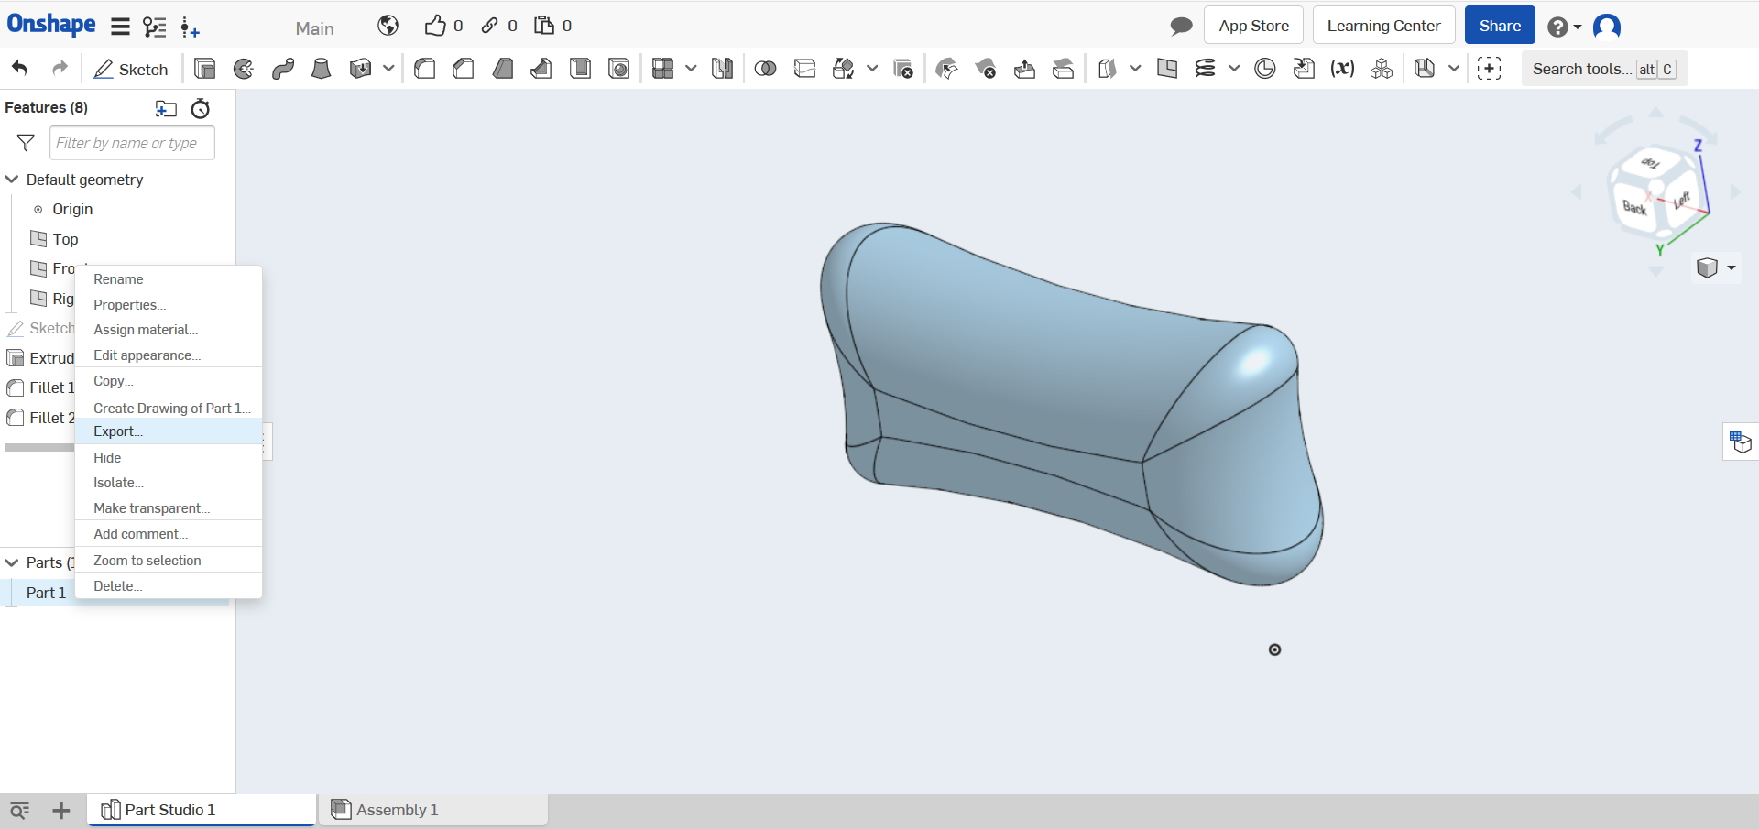
Task: Click the Filter by name or type field
Action: [x=132, y=144]
